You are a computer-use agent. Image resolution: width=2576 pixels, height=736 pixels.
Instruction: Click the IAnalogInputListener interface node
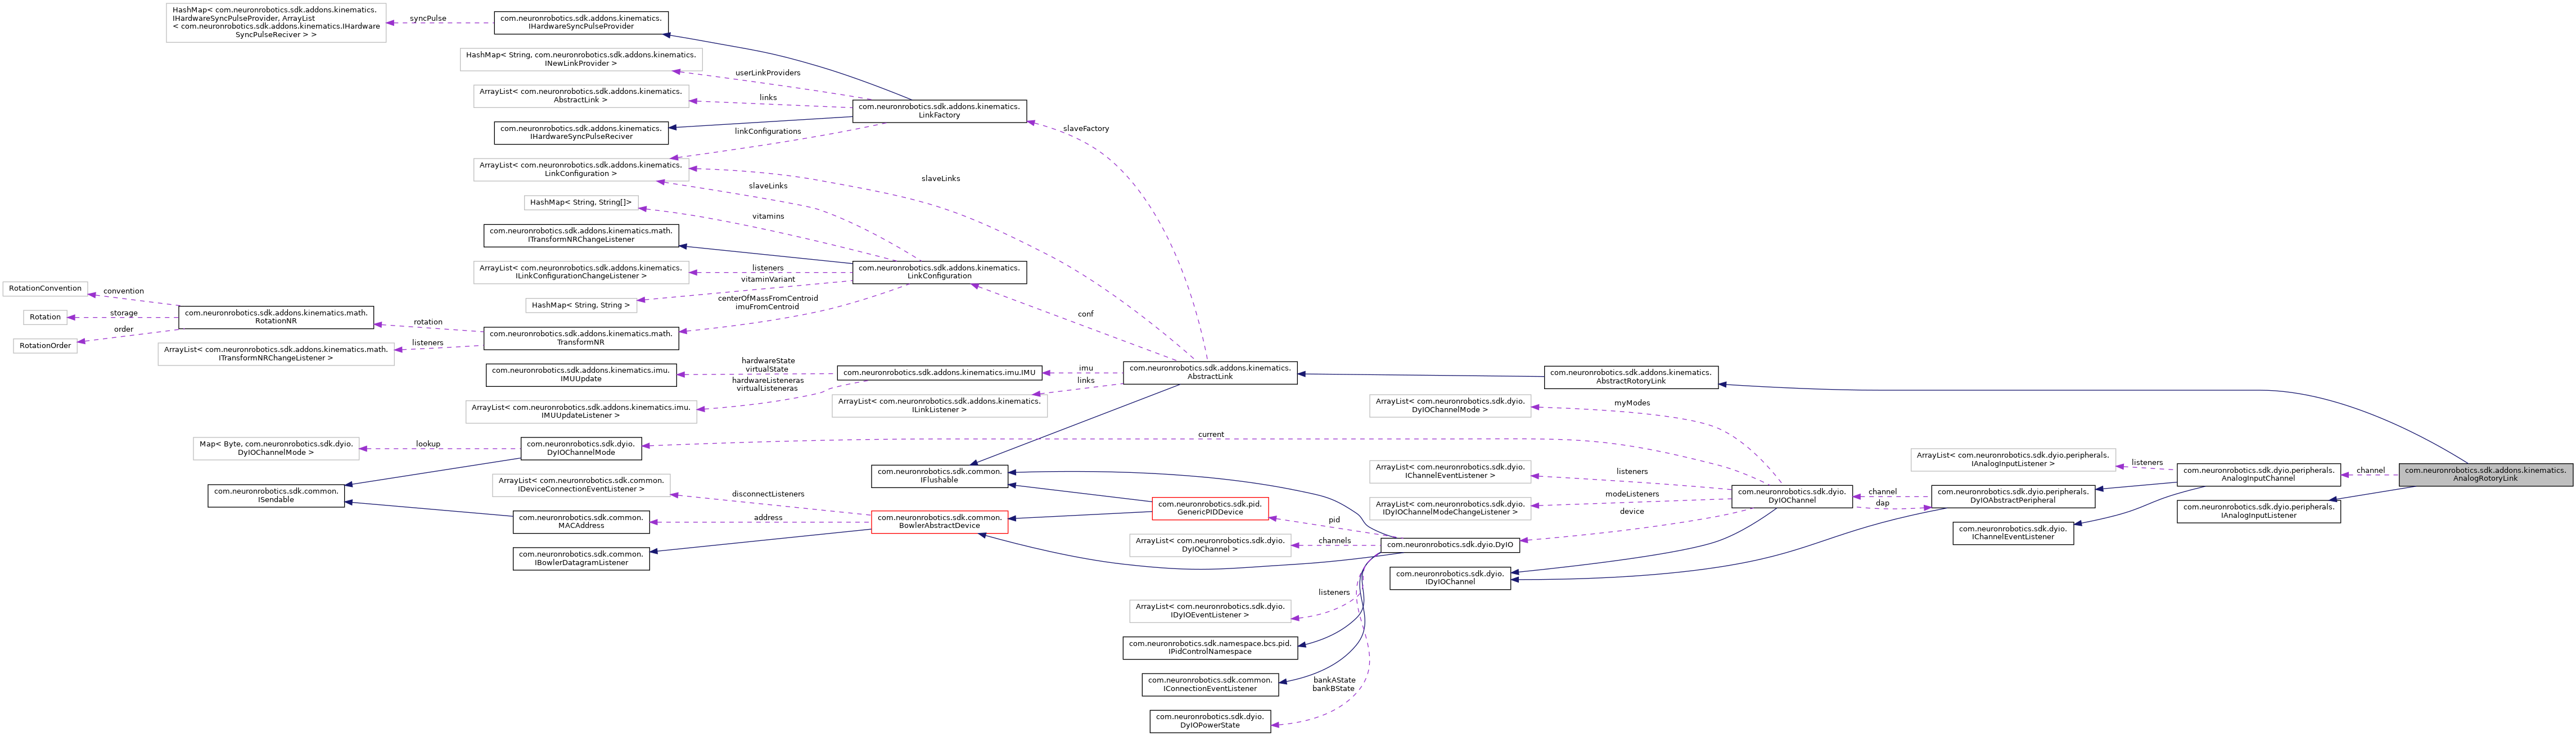click(x=2258, y=511)
